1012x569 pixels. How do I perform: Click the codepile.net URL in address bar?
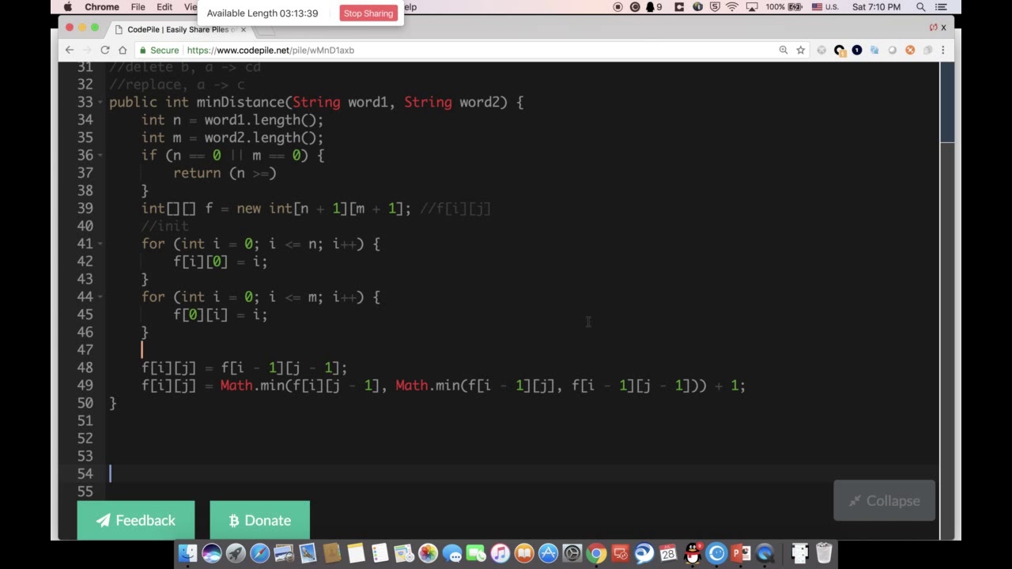click(270, 50)
